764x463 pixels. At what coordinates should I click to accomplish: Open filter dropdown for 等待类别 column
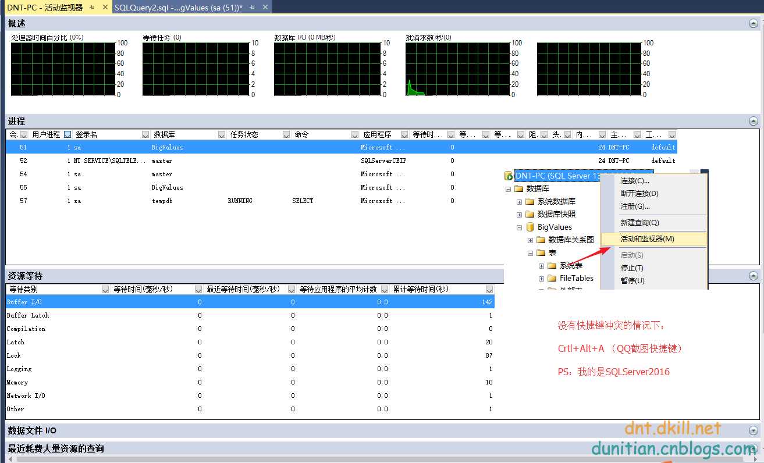pos(105,289)
